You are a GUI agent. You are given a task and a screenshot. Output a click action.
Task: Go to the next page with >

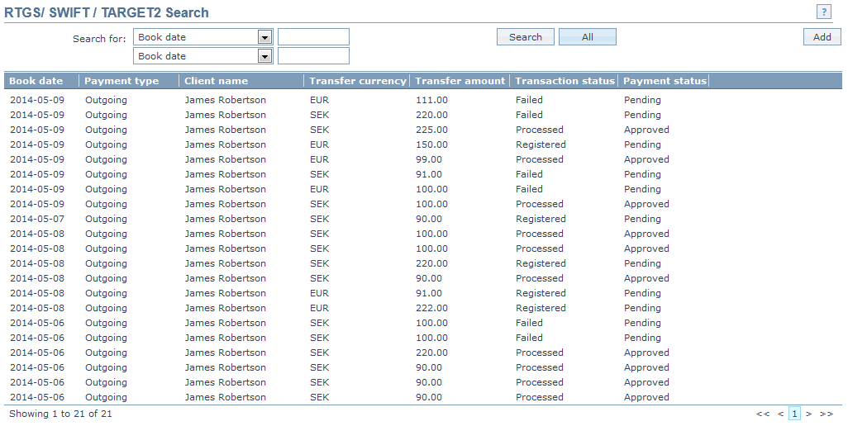point(808,414)
